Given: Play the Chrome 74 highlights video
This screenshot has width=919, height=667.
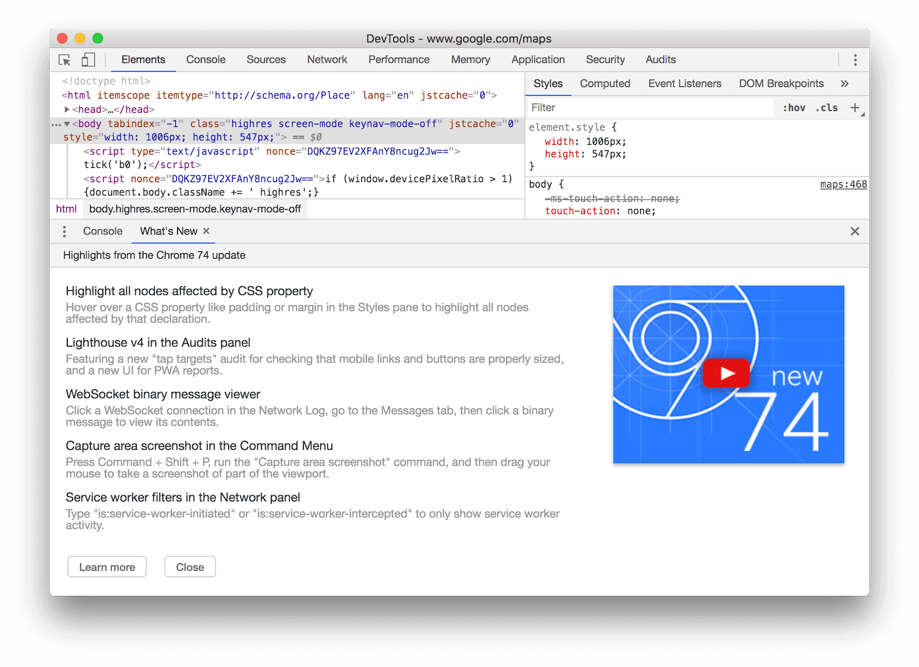Looking at the screenshot, I should click(727, 373).
